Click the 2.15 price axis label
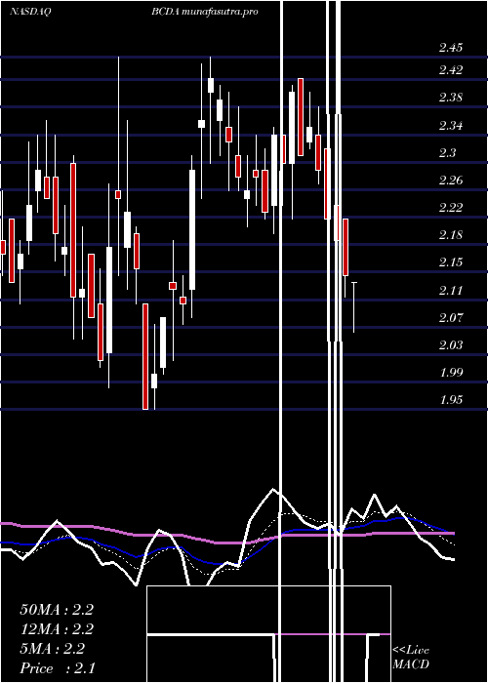 coord(451,262)
